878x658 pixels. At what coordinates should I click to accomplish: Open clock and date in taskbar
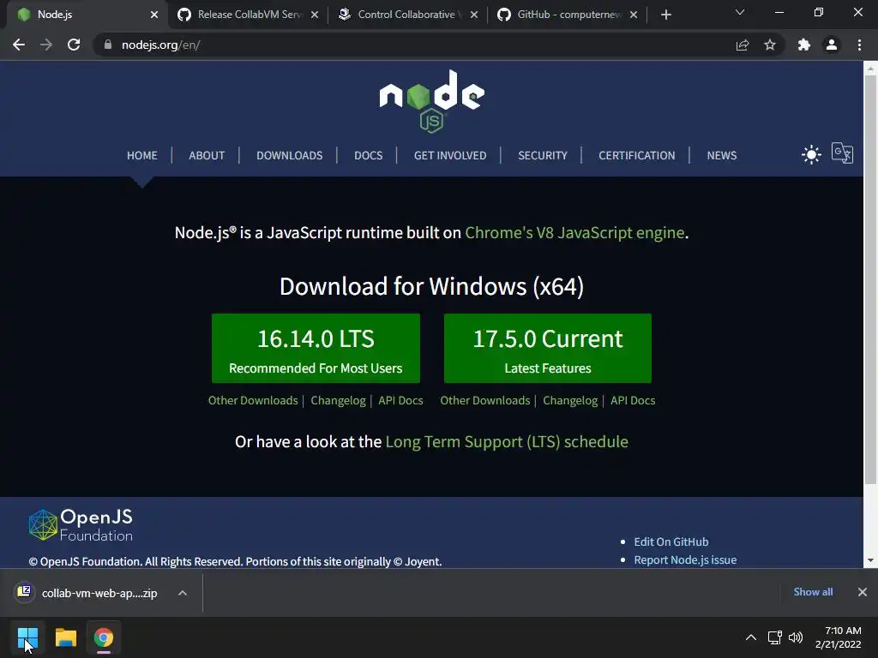tap(839, 637)
